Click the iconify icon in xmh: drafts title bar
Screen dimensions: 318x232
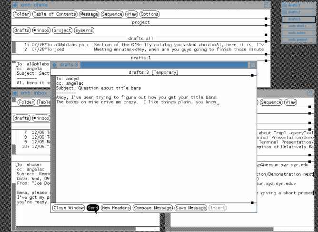(x=15, y=5)
